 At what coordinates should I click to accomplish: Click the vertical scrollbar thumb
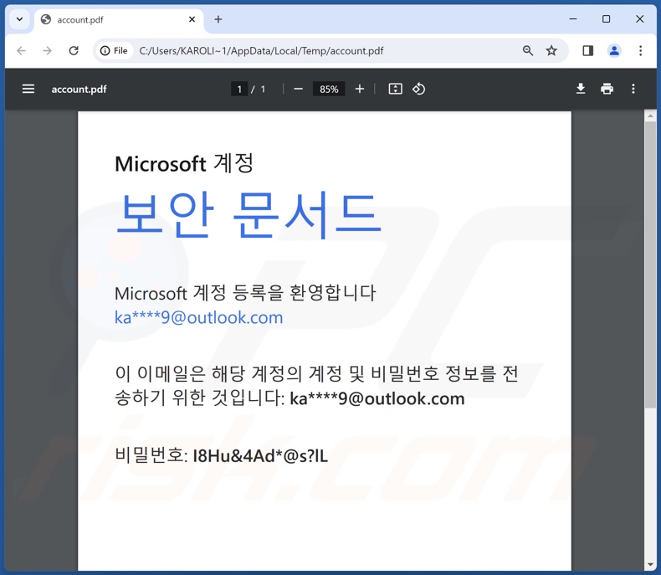(x=650, y=264)
